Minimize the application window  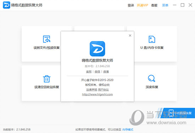tap(174, 5)
